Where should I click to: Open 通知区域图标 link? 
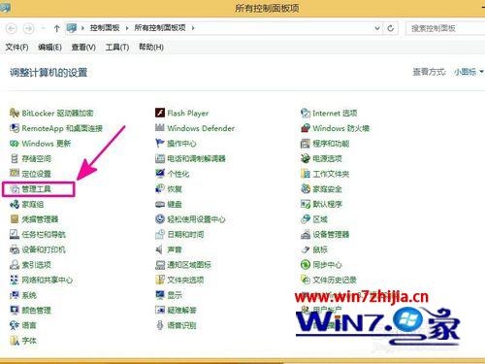pyautogui.click(x=189, y=265)
